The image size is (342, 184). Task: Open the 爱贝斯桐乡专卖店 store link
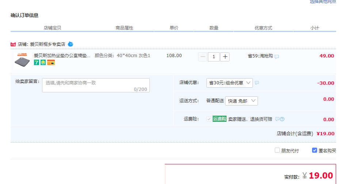[47, 44]
